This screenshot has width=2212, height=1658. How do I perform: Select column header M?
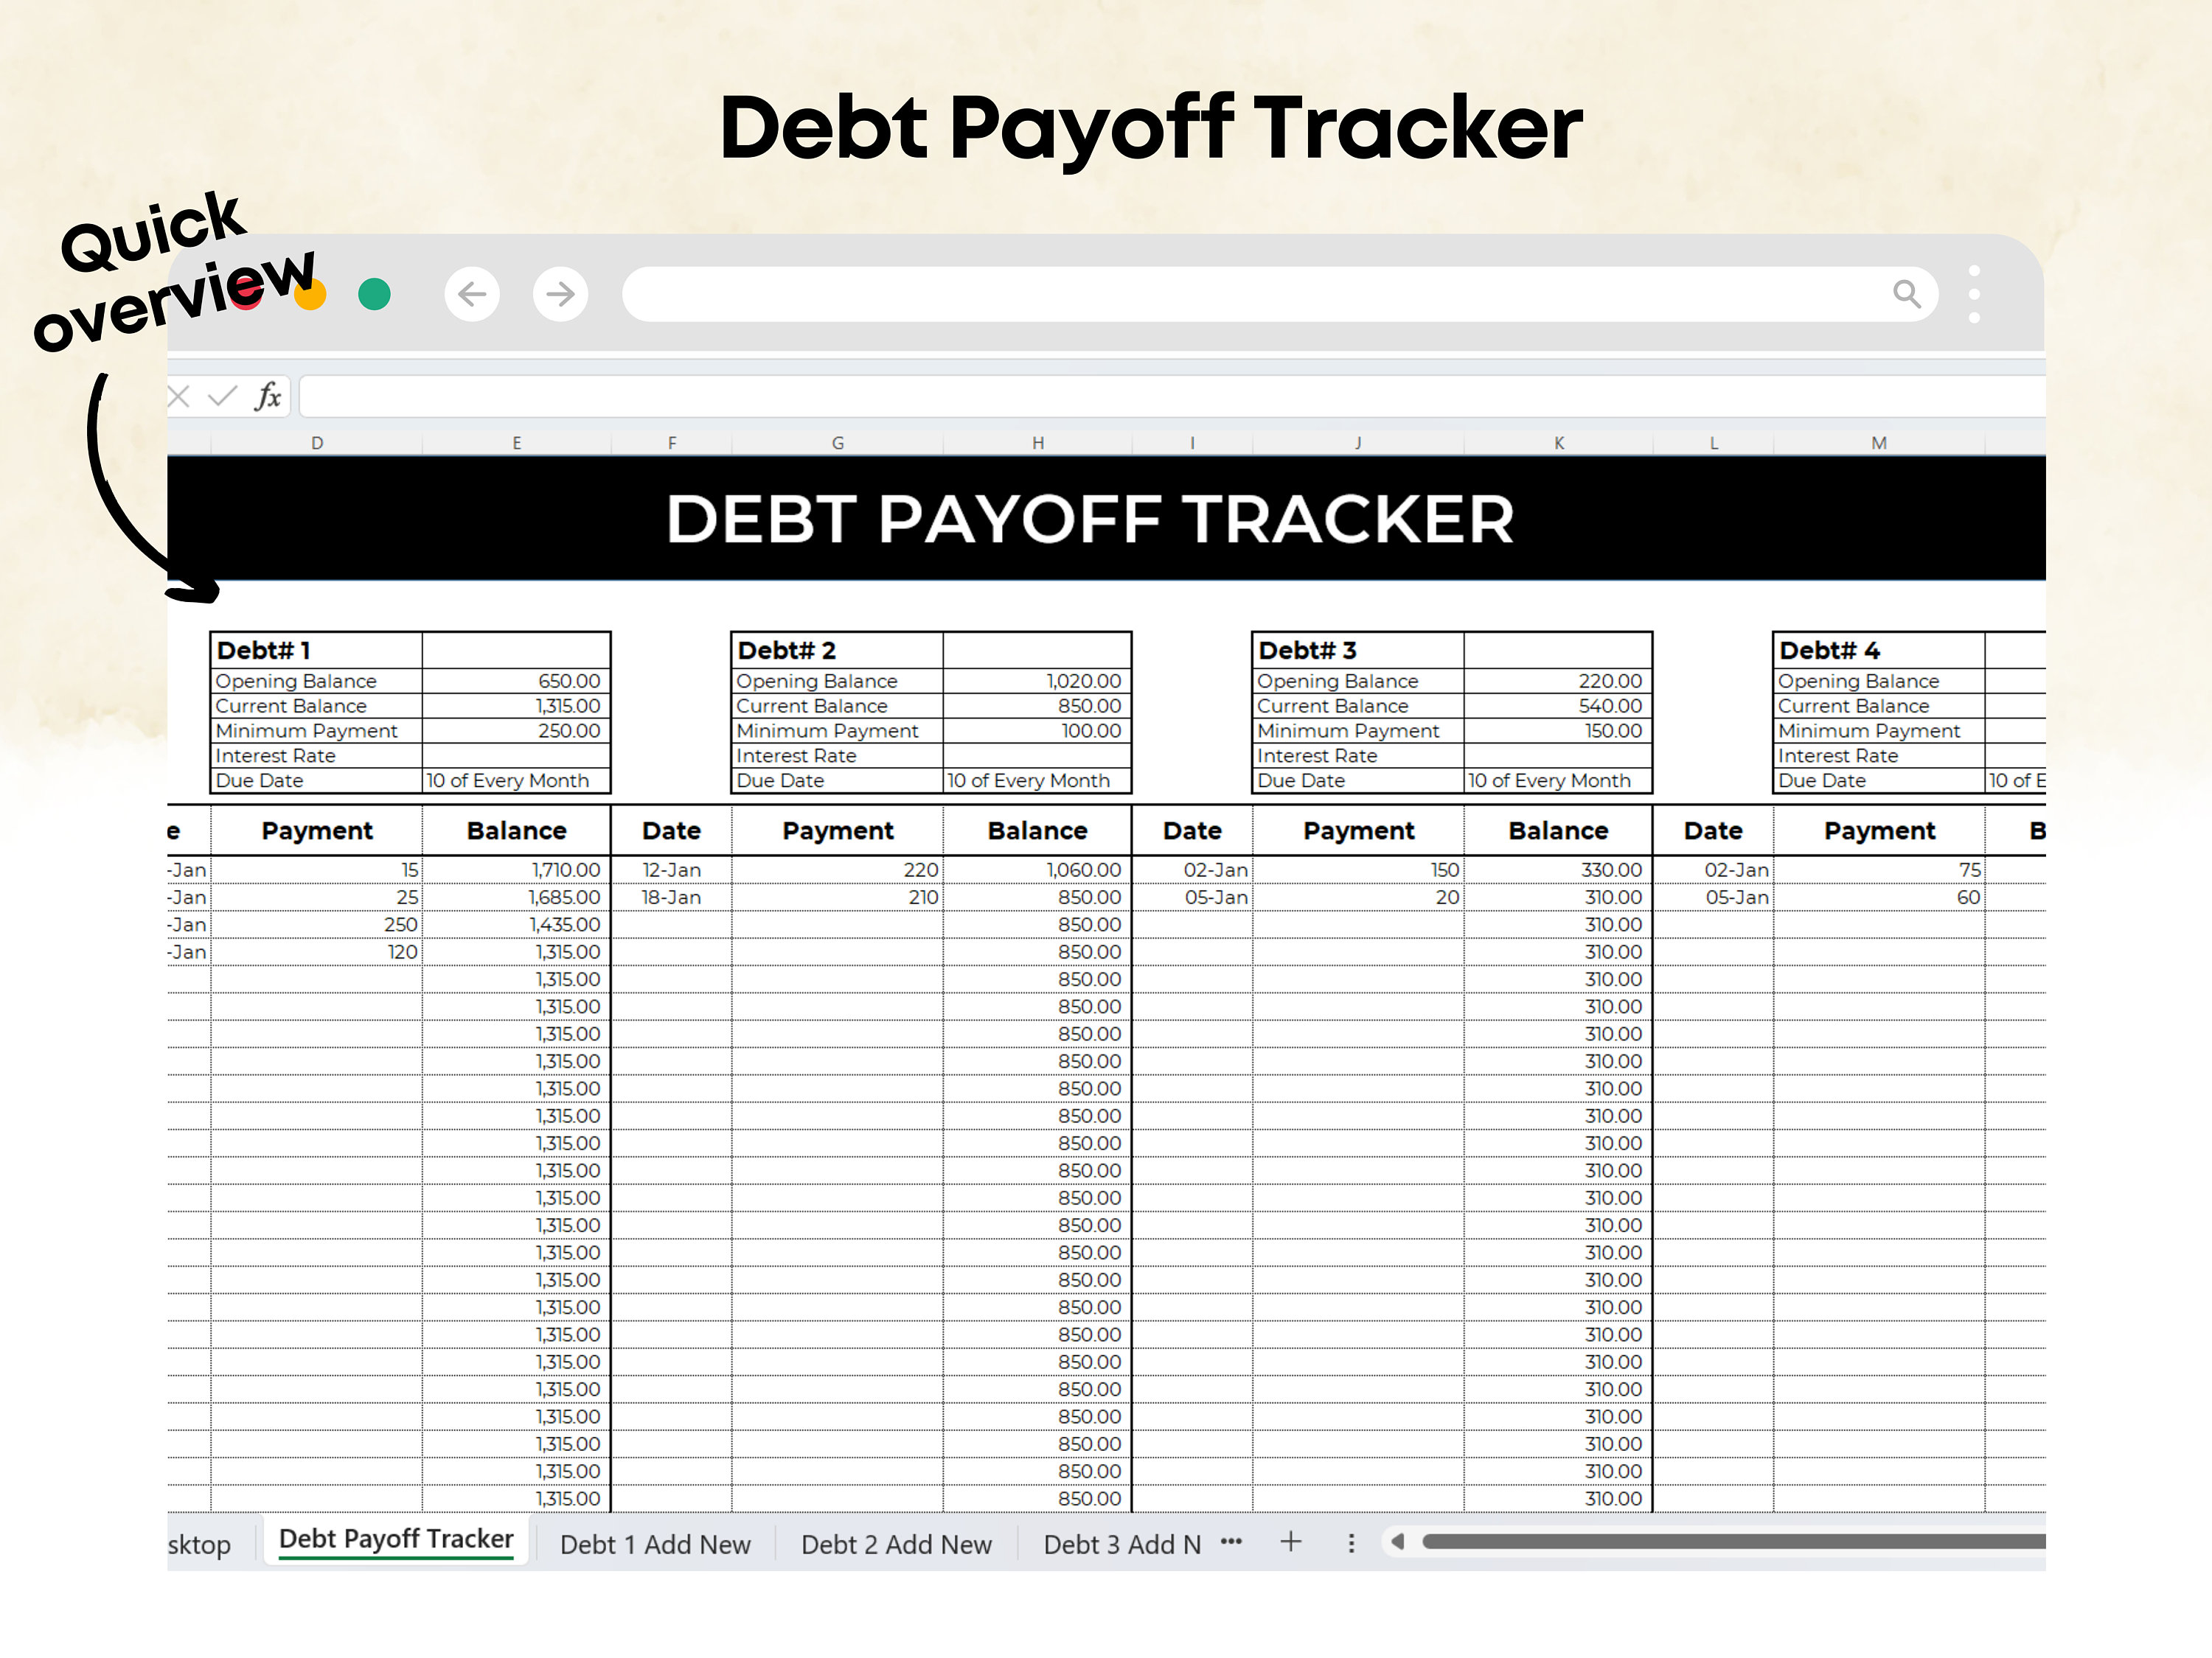pos(1879,443)
